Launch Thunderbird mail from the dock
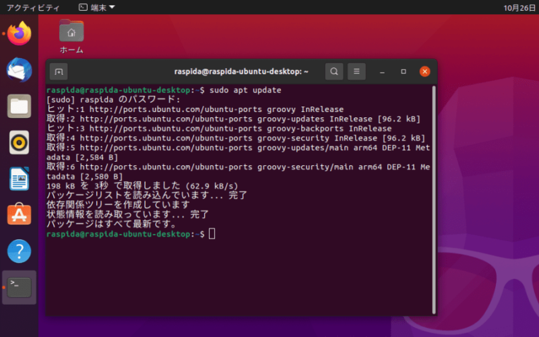 20,70
